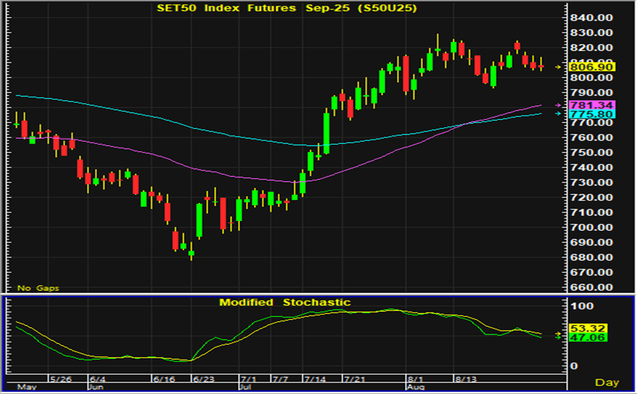Click the Jul month label
This screenshot has height=394, width=637.
click(241, 387)
